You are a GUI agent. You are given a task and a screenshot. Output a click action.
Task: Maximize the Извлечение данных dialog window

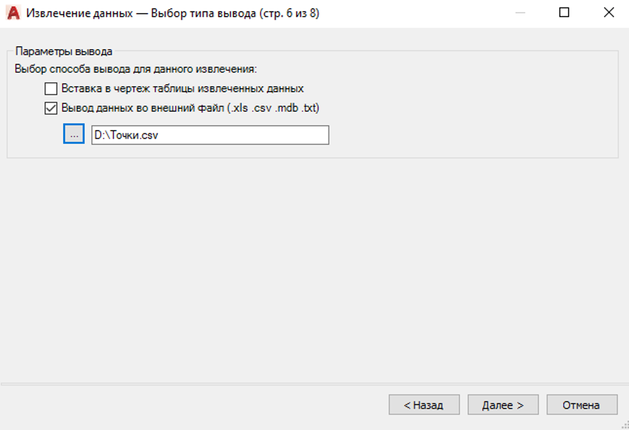[564, 13]
